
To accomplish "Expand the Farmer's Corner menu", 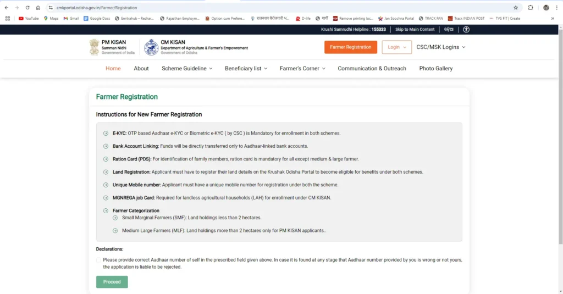I will (302, 69).
